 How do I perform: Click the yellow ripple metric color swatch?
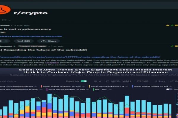pyautogui.click(x=89, y=86)
